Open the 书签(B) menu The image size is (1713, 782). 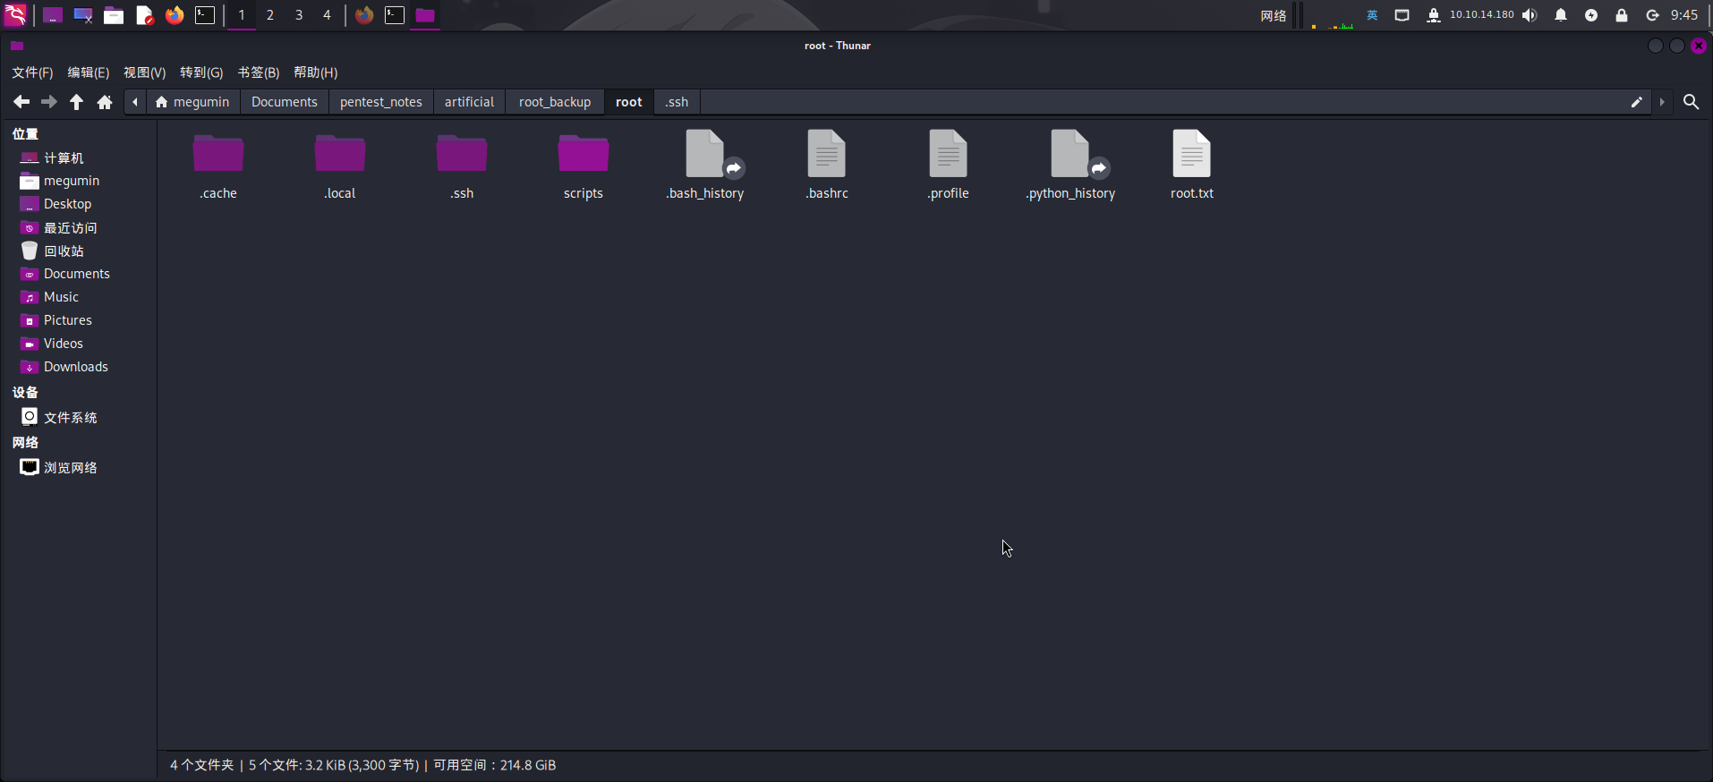point(259,72)
